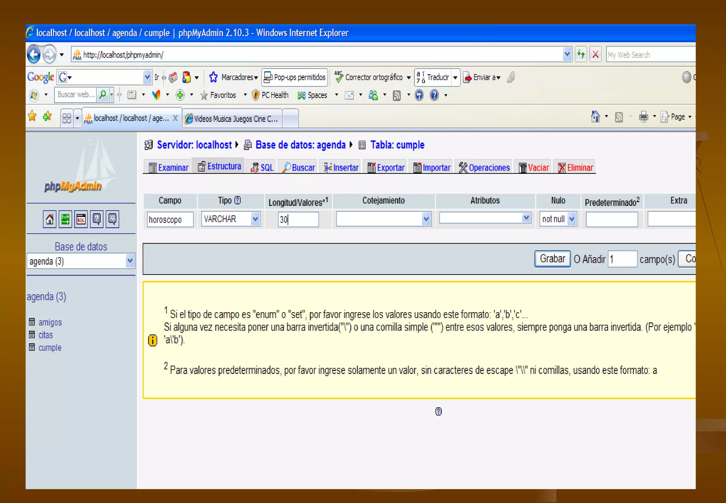Click the green exit/logout icon in sidebar
726x503 pixels.
click(65, 219)
